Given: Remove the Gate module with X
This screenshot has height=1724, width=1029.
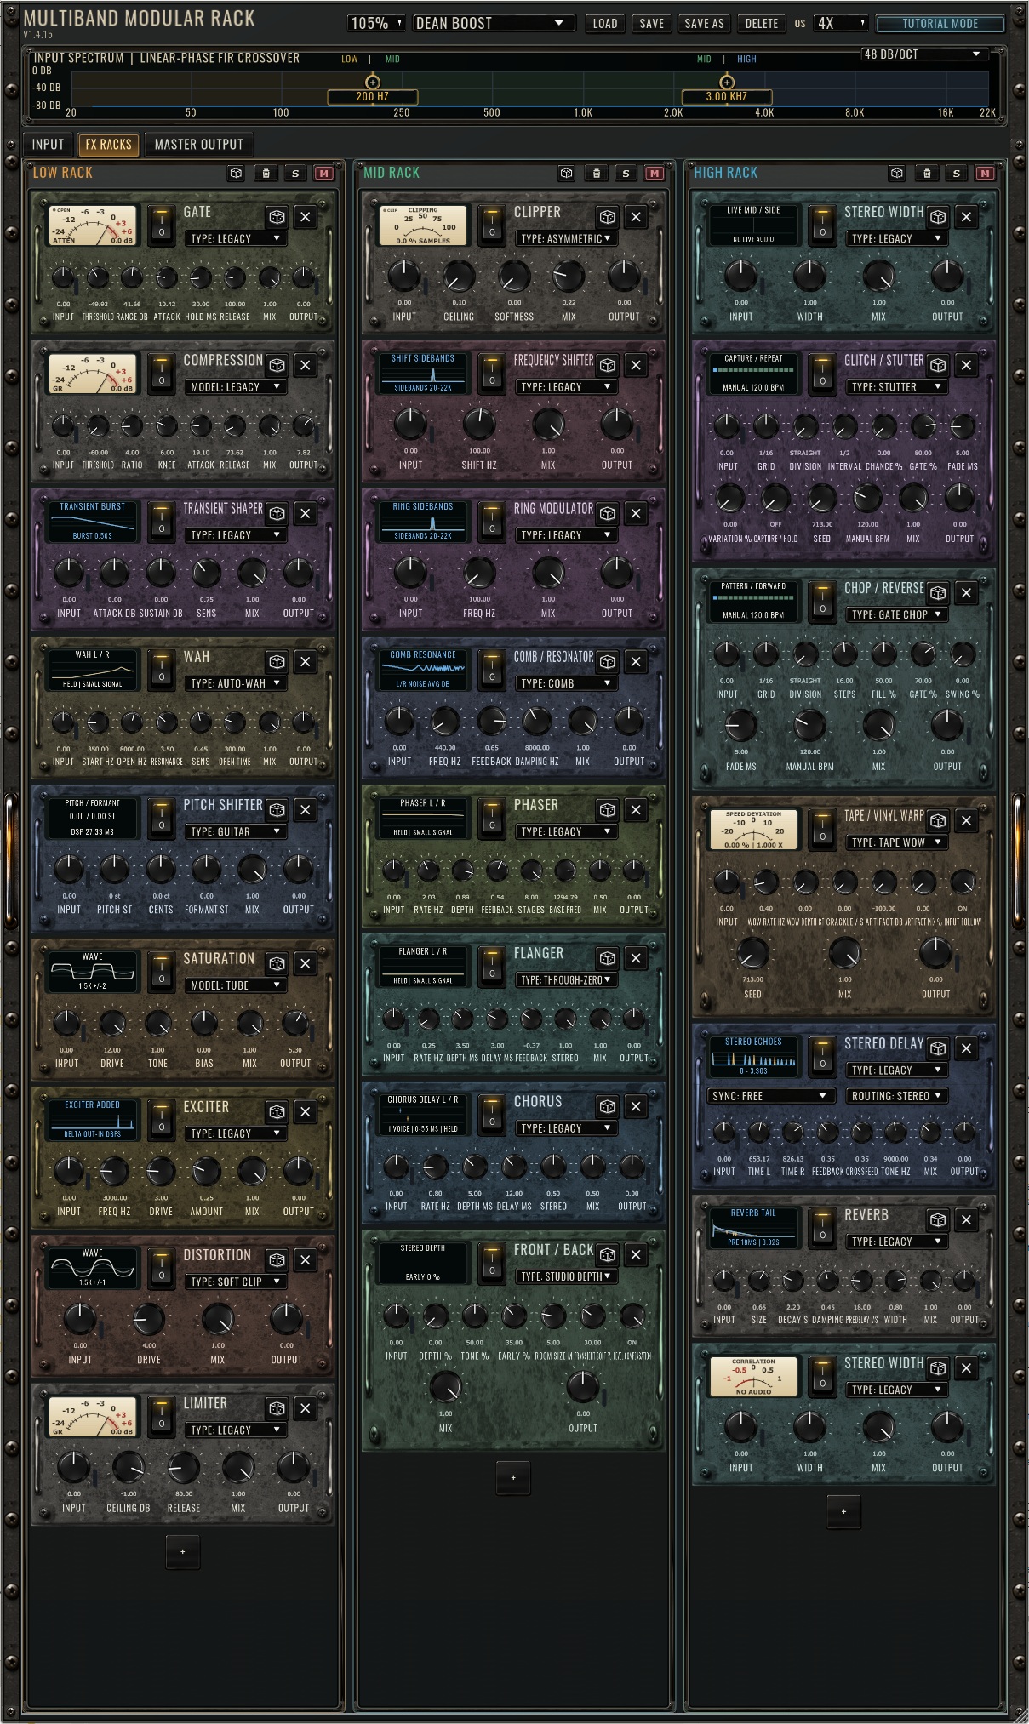Looking at the screenshot, I should point(306,217).
